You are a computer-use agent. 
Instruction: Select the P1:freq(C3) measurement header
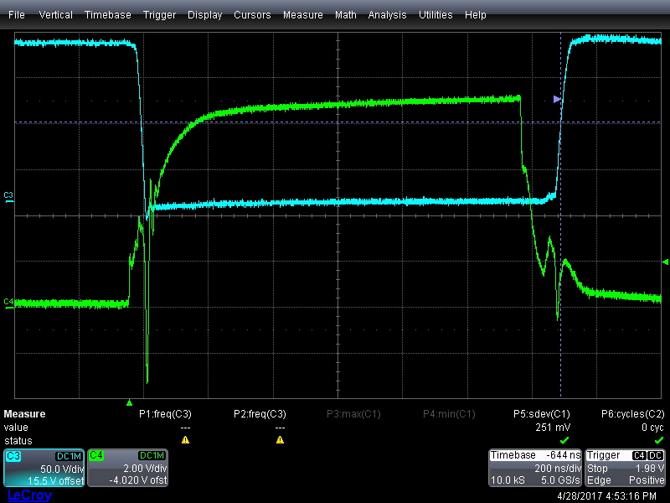click(165, 414)
